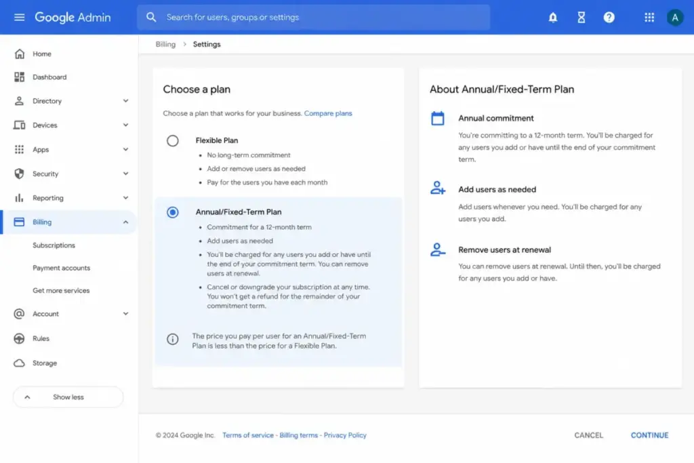Open Payment accounts under Billing

coord(62,268)
